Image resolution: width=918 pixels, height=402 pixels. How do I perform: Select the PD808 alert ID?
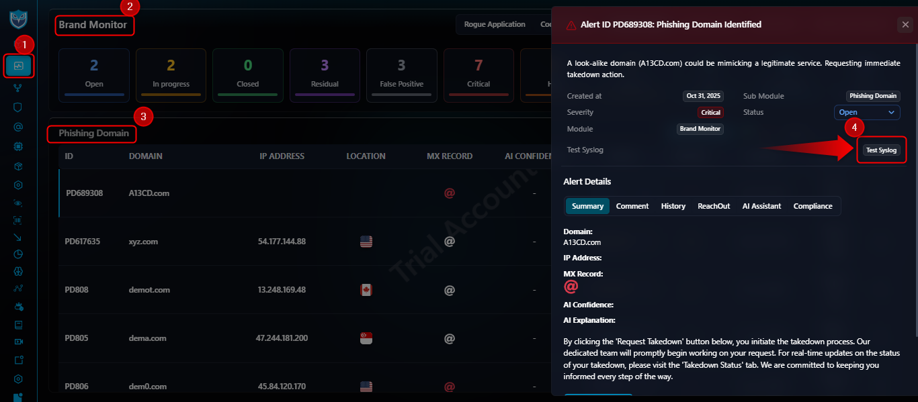coord(77,290)
